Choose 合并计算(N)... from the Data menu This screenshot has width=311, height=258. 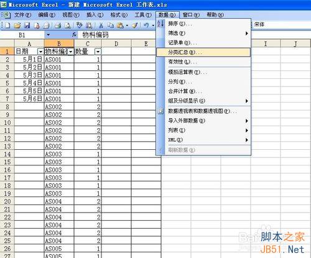[203, 91]
